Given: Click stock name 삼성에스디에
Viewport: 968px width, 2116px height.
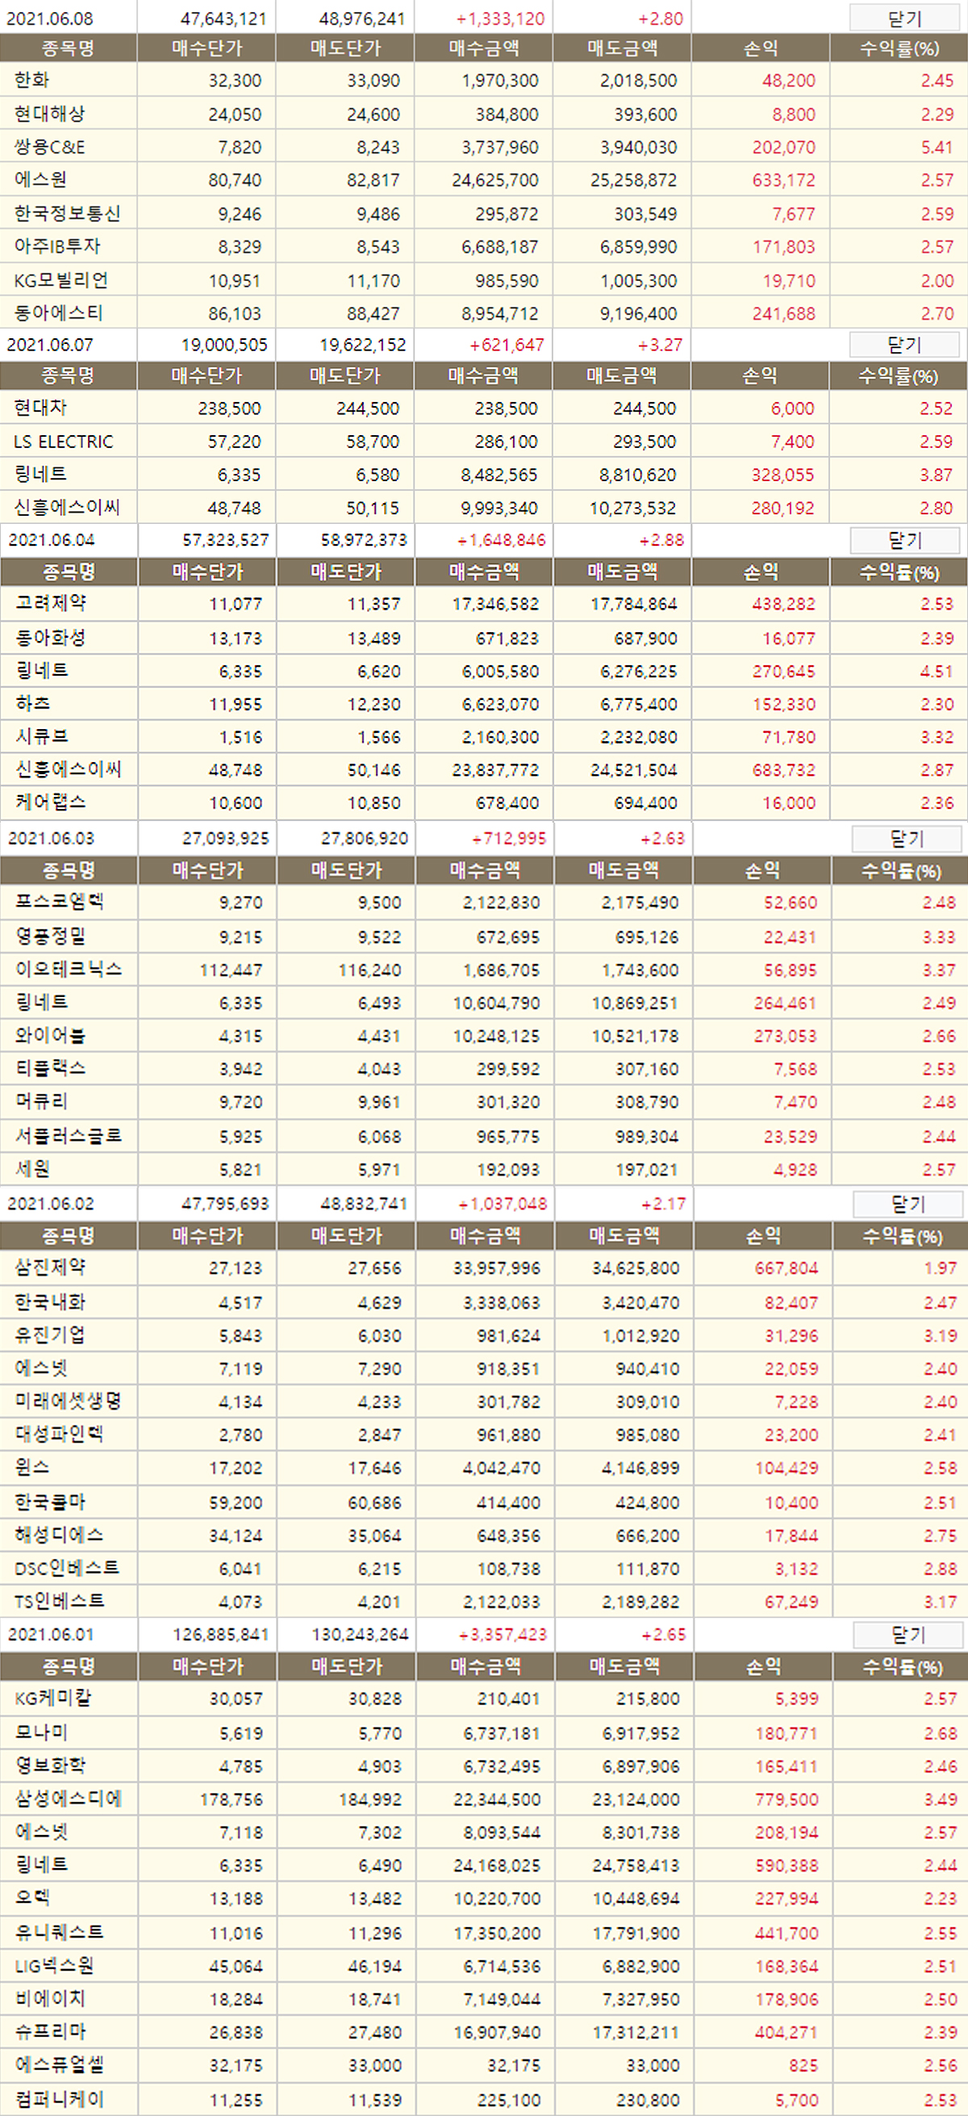Looking at the screenshot, I should tap(68, 1800).
